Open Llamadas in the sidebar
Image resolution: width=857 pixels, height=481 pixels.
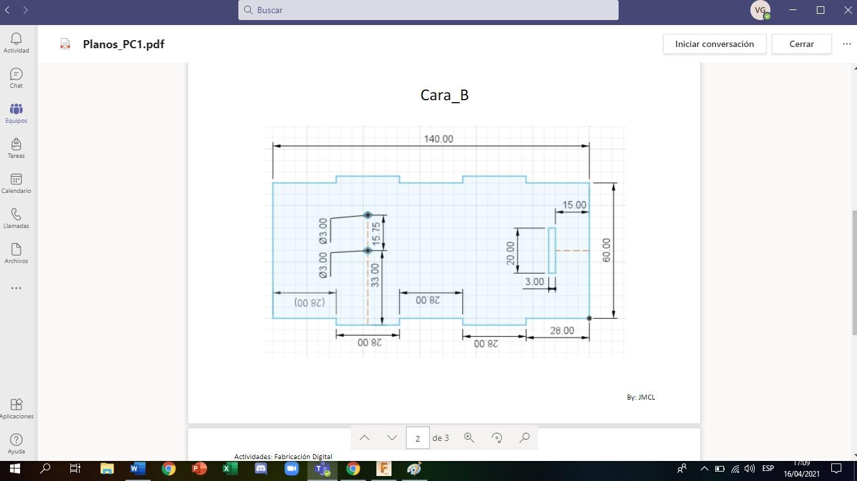coord(16,218)
